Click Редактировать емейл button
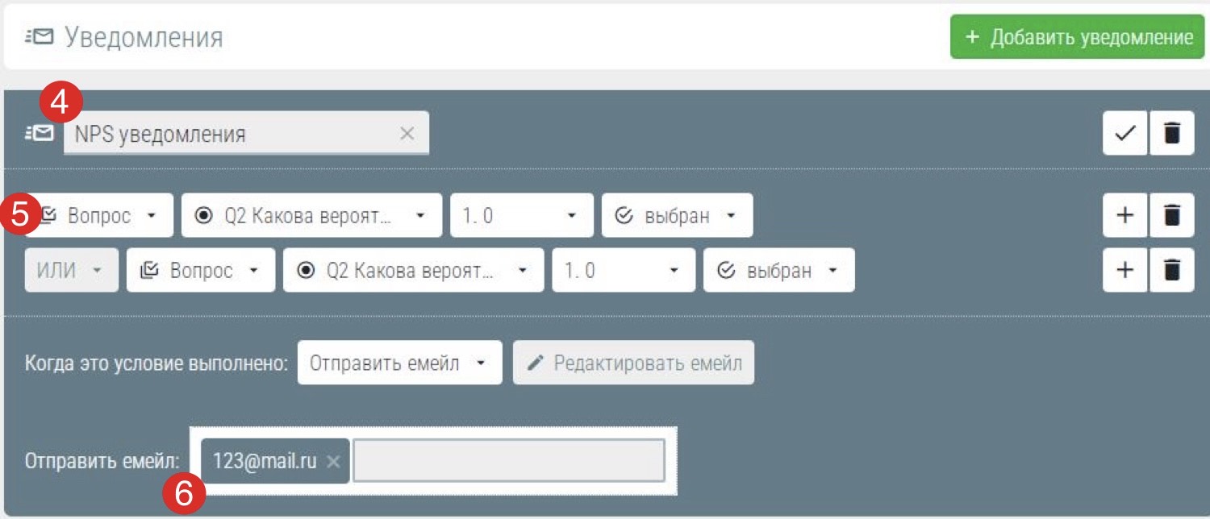Image resolution: width=1210 pixels, height=519 pixels. 633,363
